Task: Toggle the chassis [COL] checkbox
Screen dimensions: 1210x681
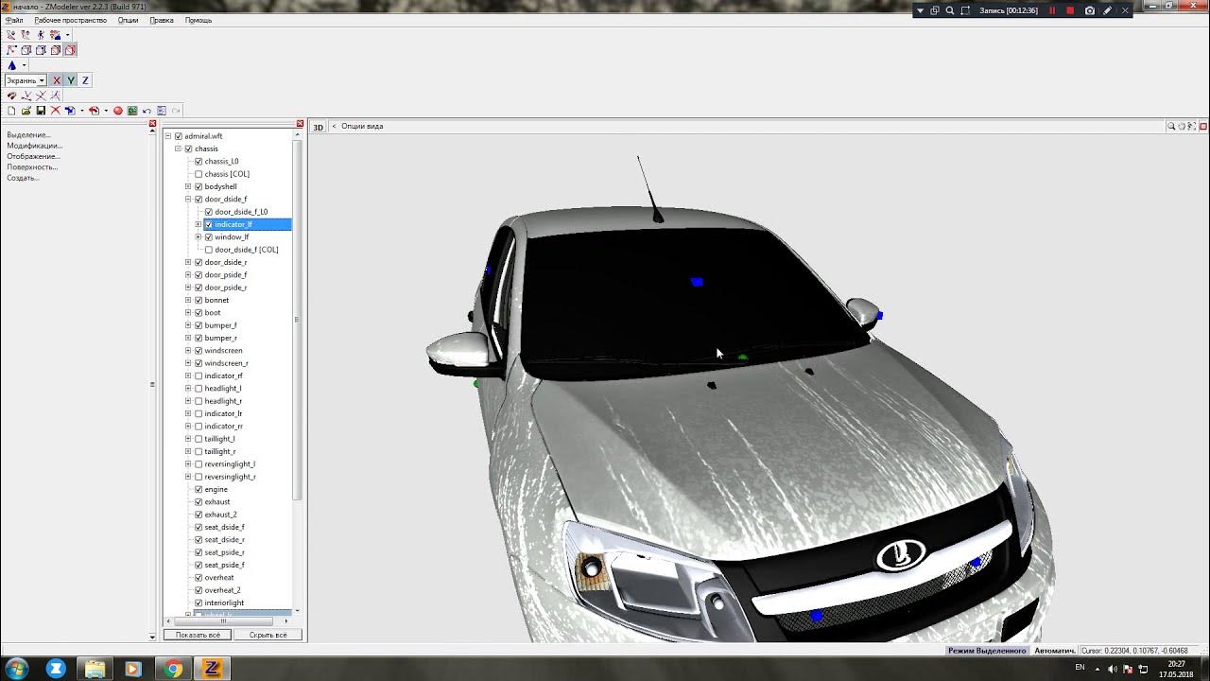Action: click(x=199, y=174)
